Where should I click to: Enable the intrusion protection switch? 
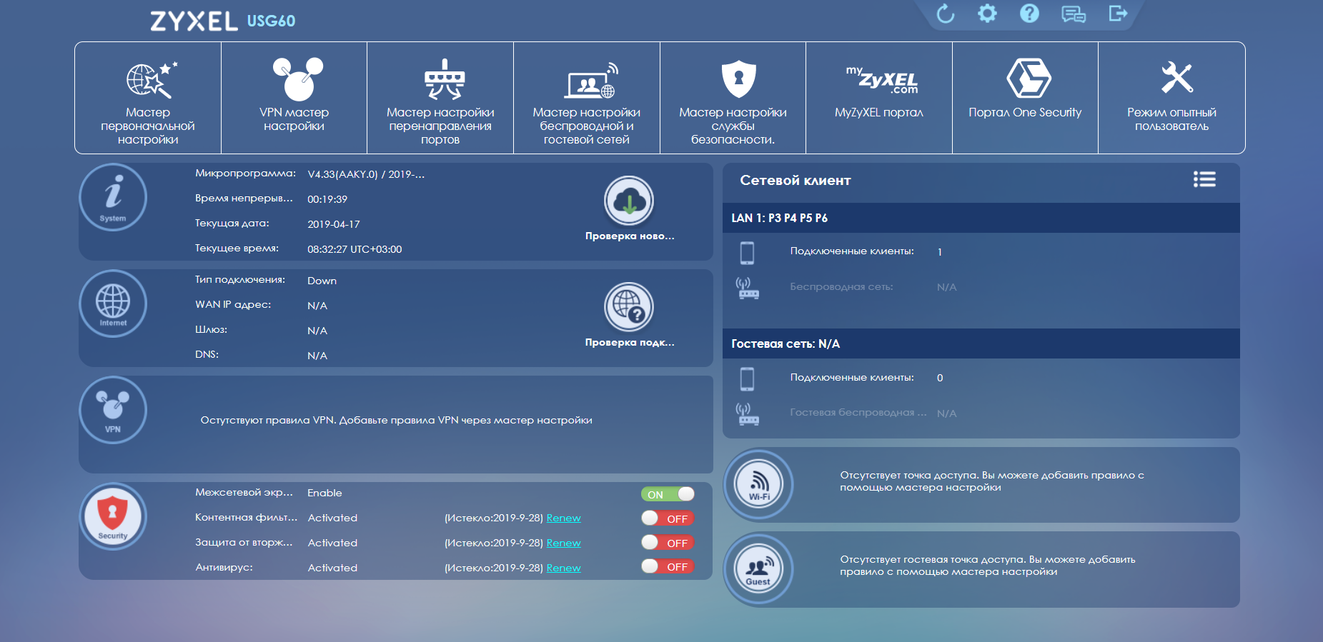pos(668,543)
